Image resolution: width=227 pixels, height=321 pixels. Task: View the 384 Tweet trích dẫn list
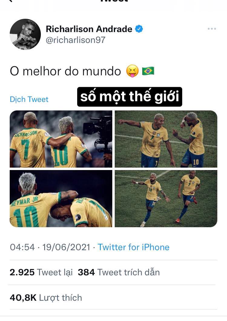(x=119, y=272)
